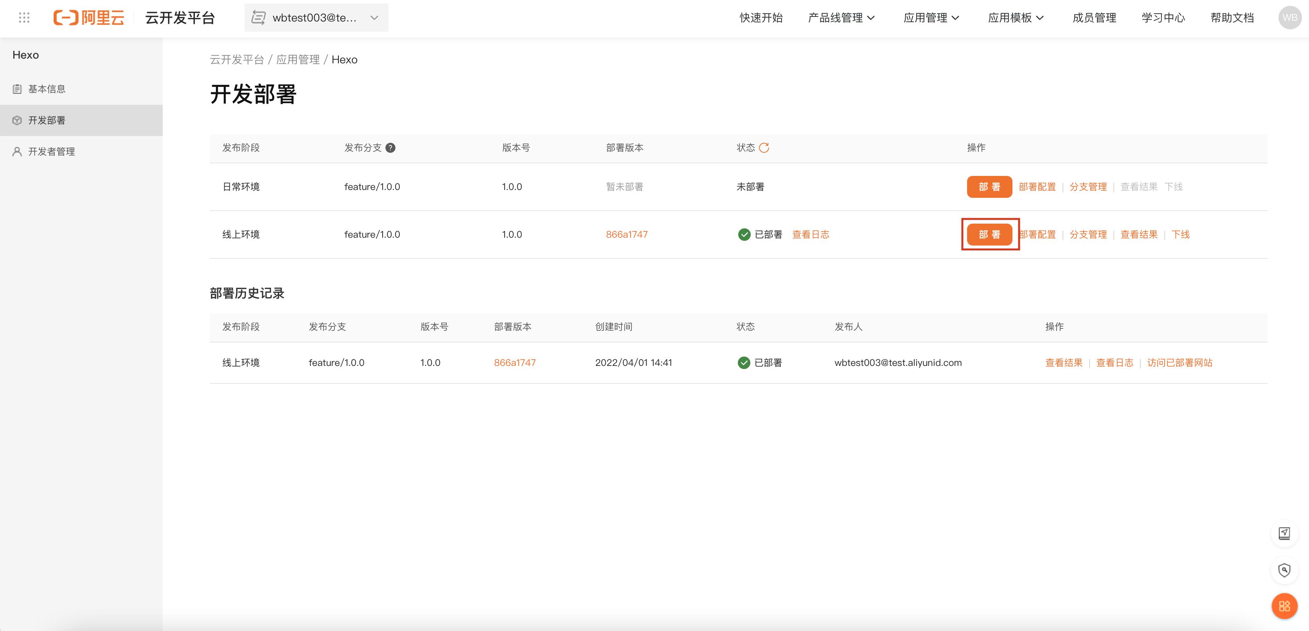Expand the 应用管理 dropdown menu

[931, 18]
